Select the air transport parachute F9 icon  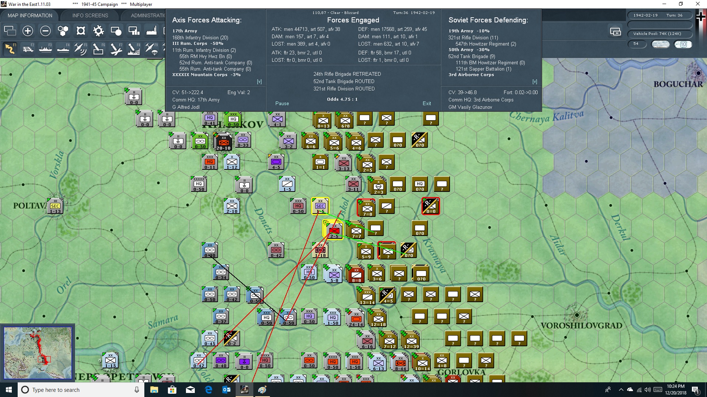tap(151, 49)
